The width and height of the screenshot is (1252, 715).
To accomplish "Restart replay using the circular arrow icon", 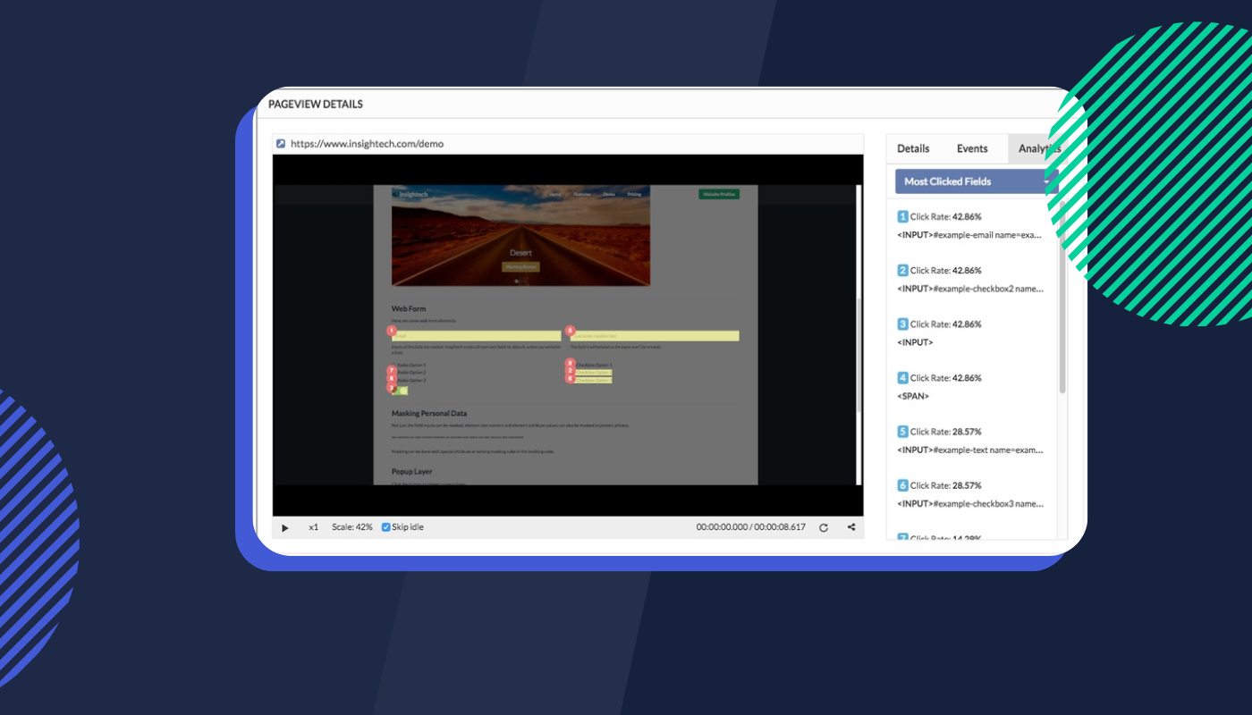I will click(823, 527).
